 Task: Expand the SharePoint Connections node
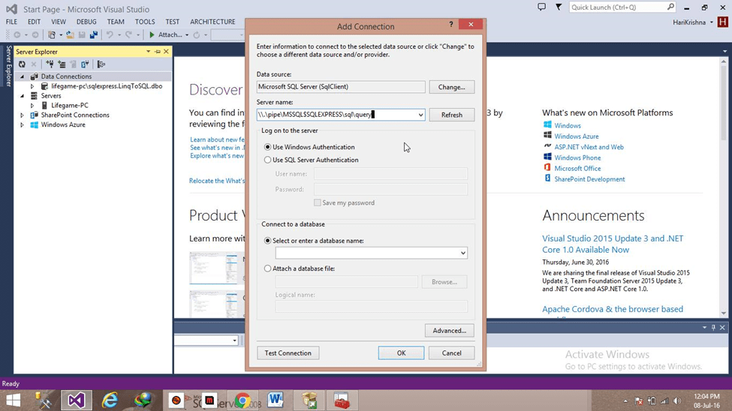click(x=22, y=115)
